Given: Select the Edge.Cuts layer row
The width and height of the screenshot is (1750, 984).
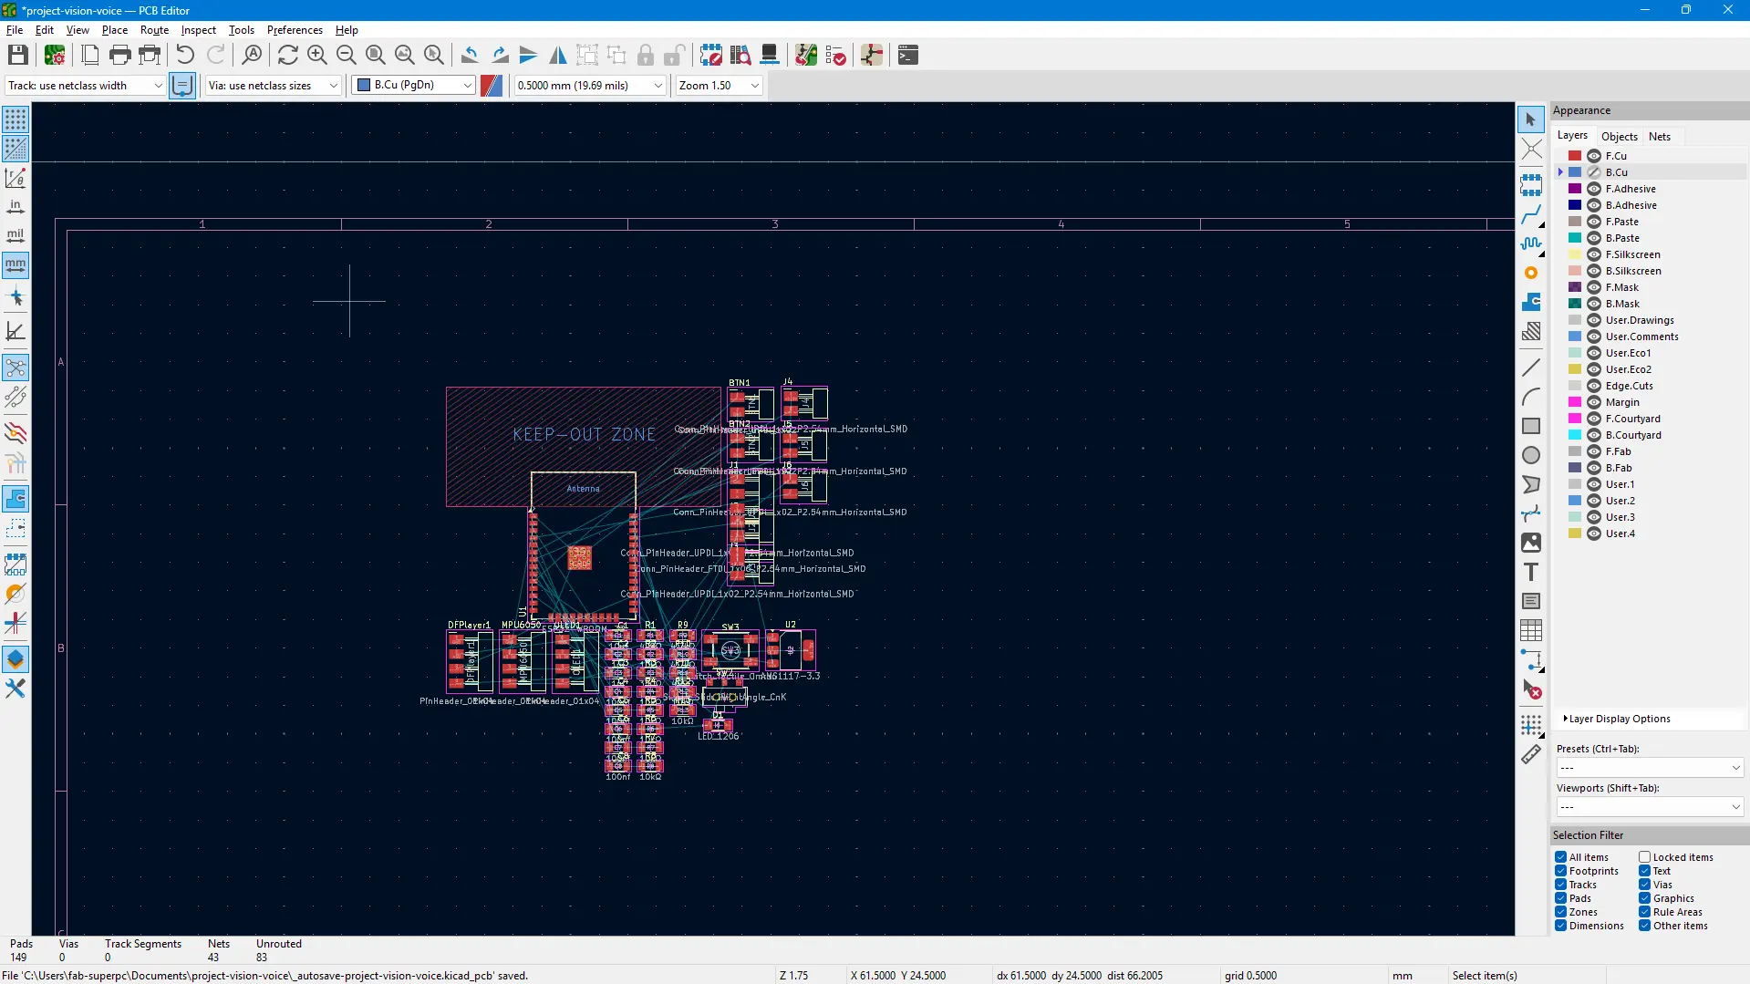Looking at the screenshot, I should [1629, 386].
